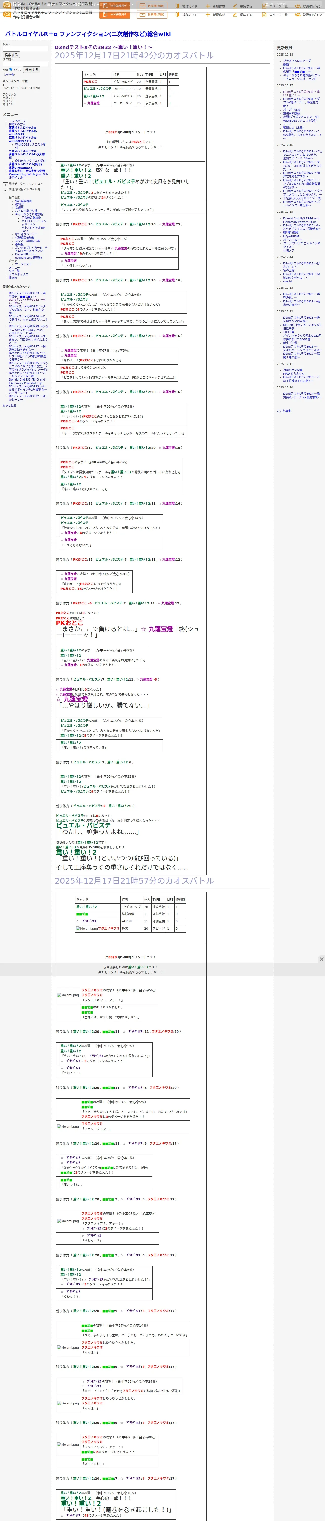Open メンバー専用掲示板 link
Image resolution: width=325 pixels, height=1521 pixels.
coord(28,241)
